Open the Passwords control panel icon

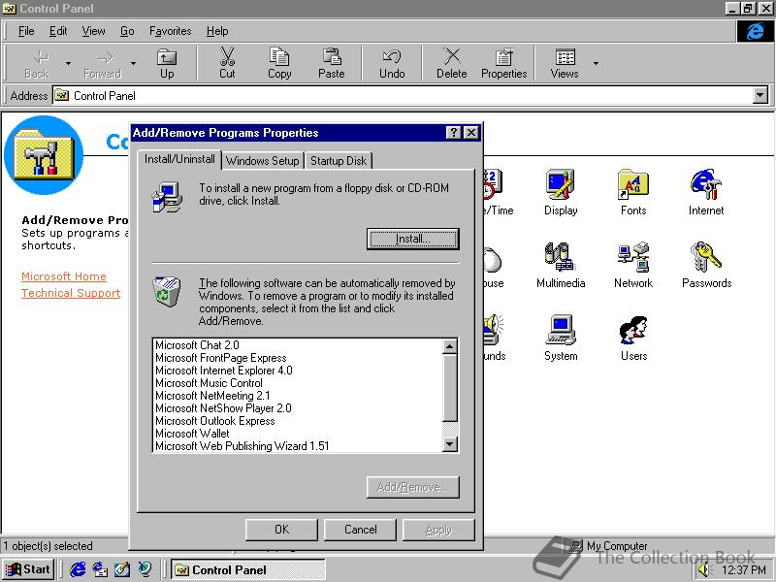coord(706,265)
